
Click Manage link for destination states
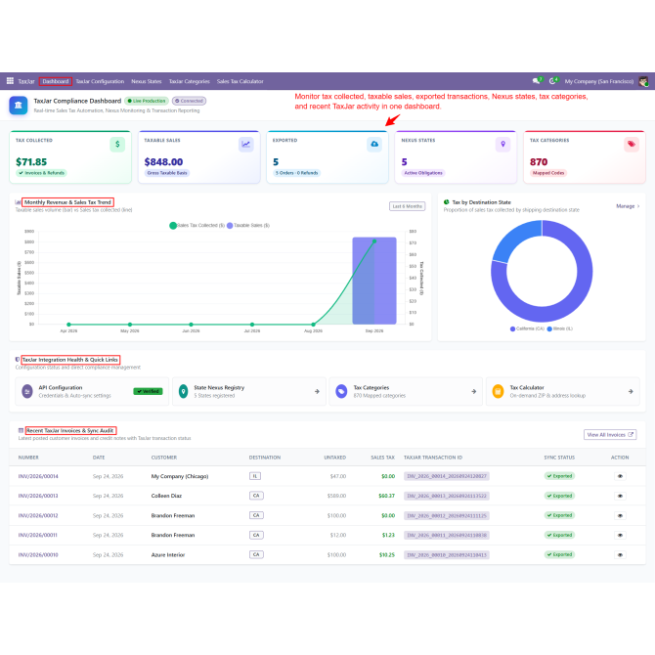628,206
